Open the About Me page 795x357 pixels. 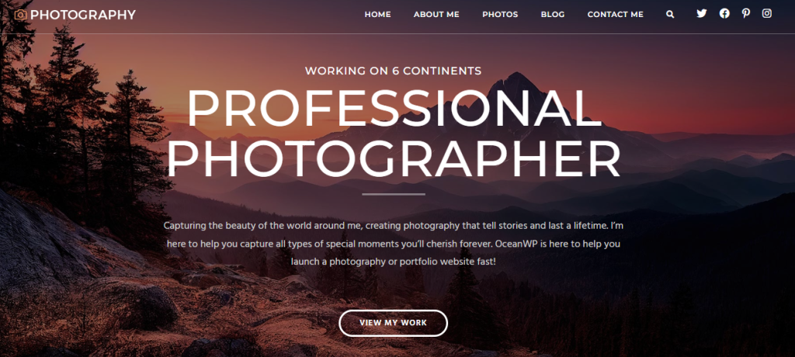[436, 15]
